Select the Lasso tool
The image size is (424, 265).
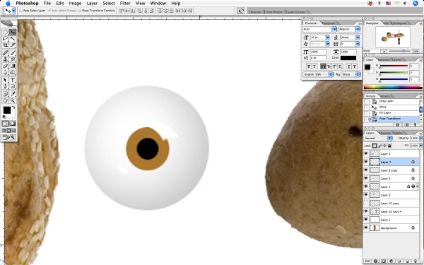pos(5,39)
